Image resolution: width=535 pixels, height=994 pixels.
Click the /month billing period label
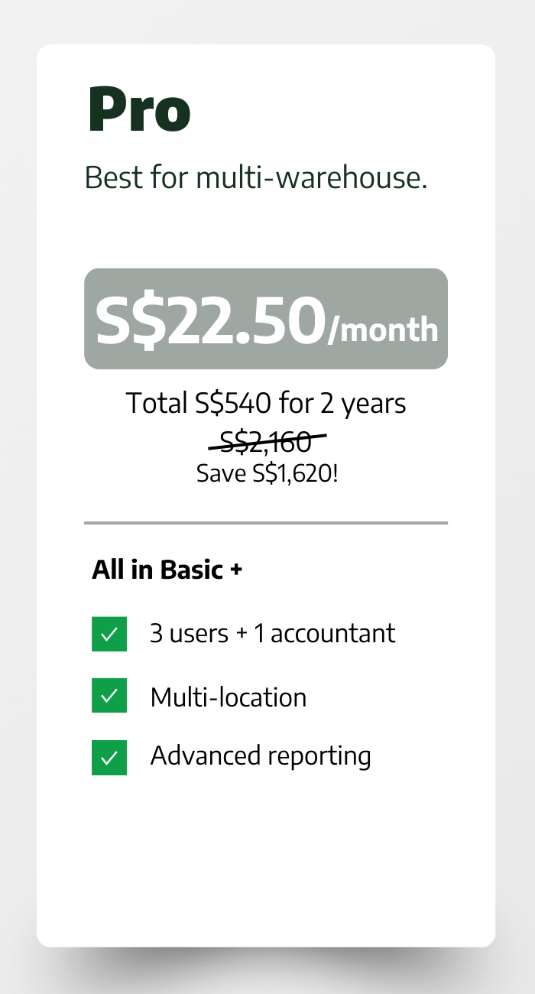point(384,330)
